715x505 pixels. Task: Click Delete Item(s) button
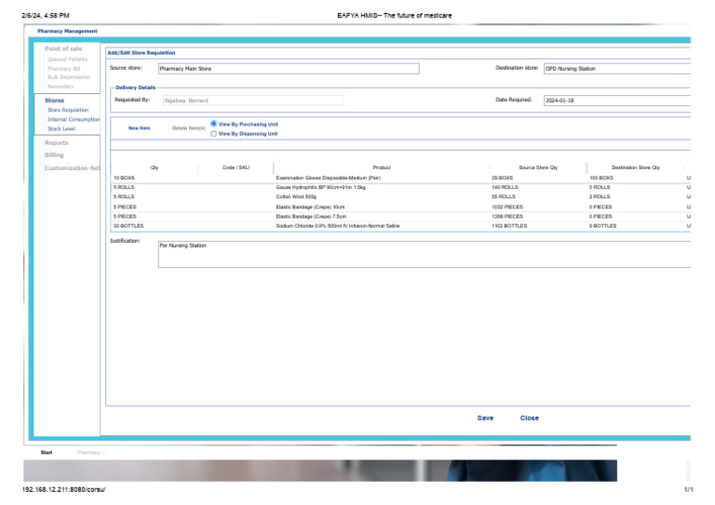coord(188,128)
